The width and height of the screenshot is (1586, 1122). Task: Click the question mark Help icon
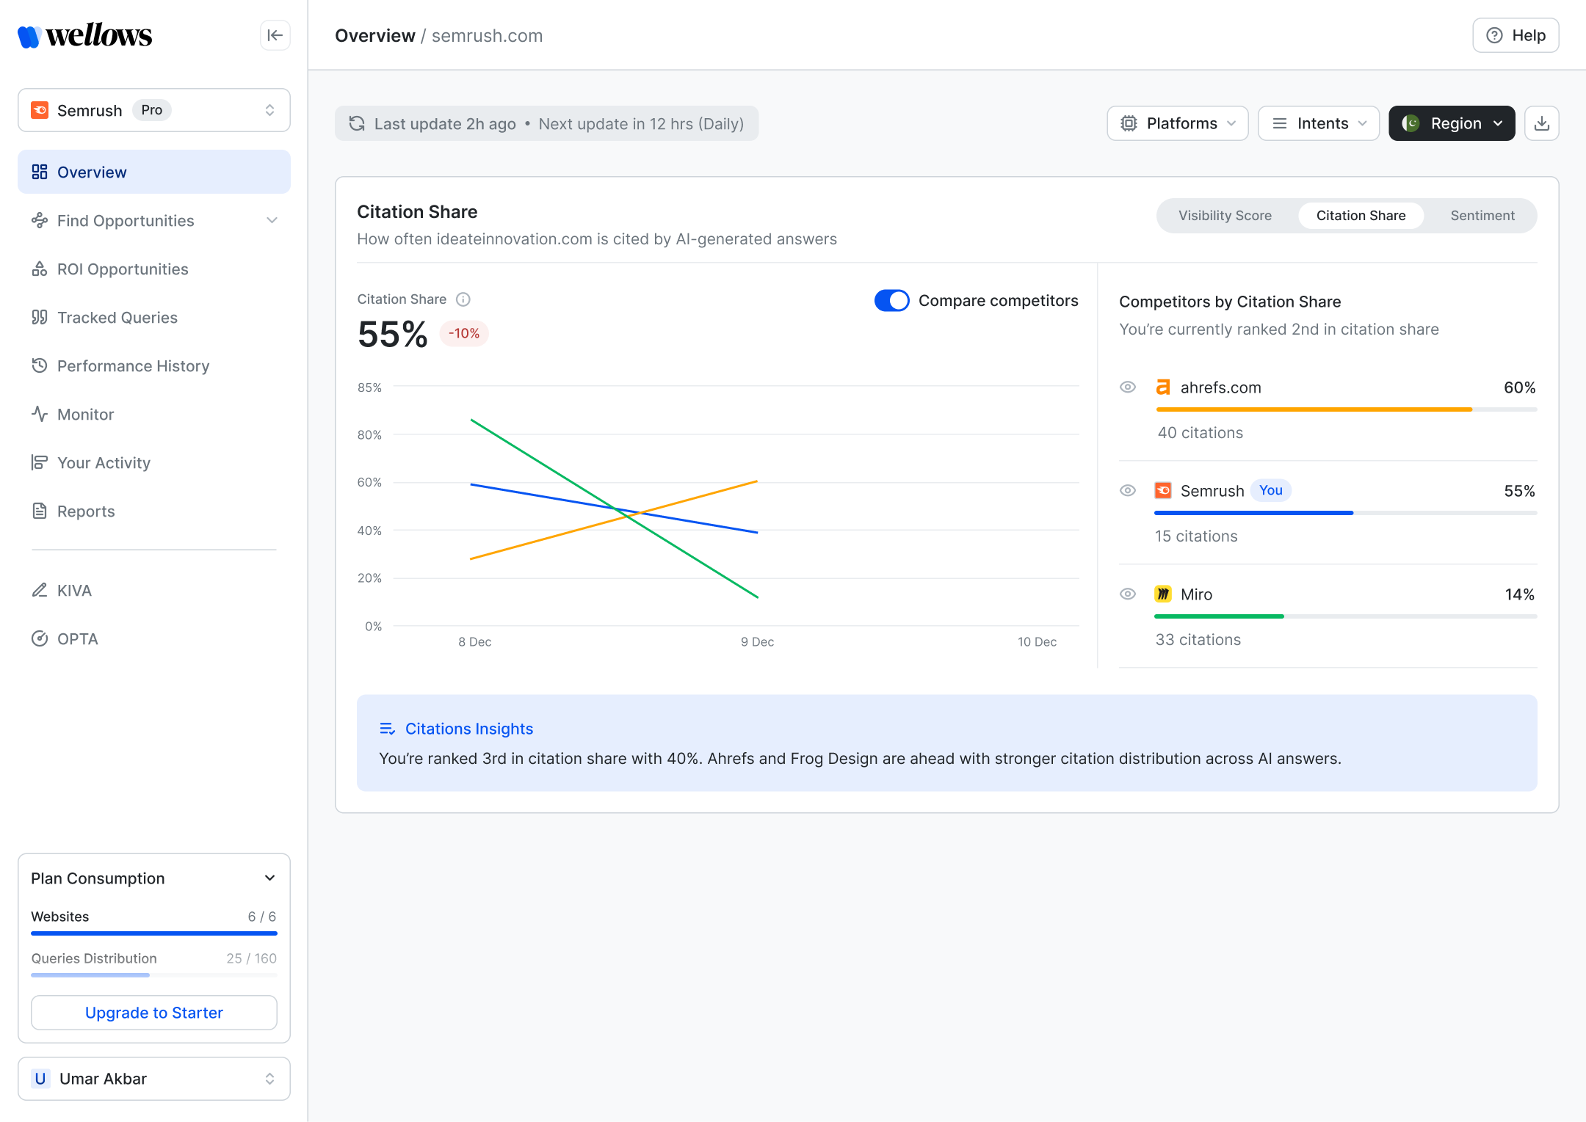1494,35
